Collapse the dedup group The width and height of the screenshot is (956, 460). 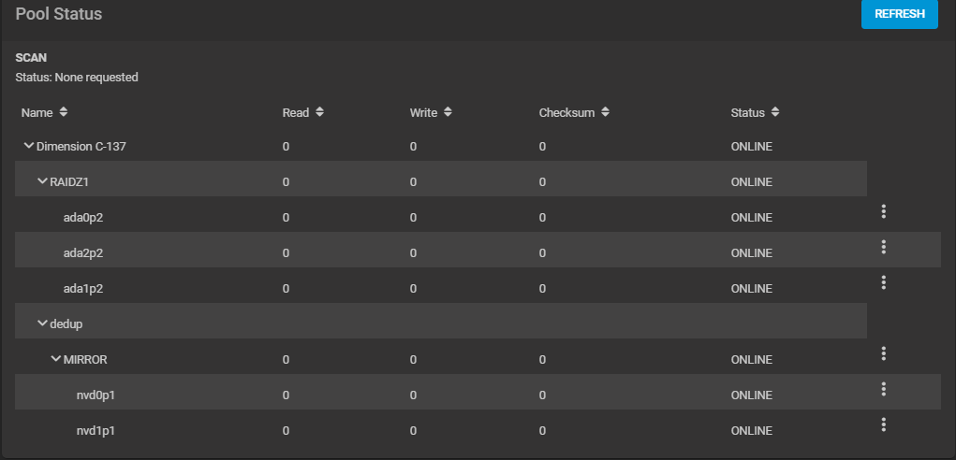tap(42, 323)
